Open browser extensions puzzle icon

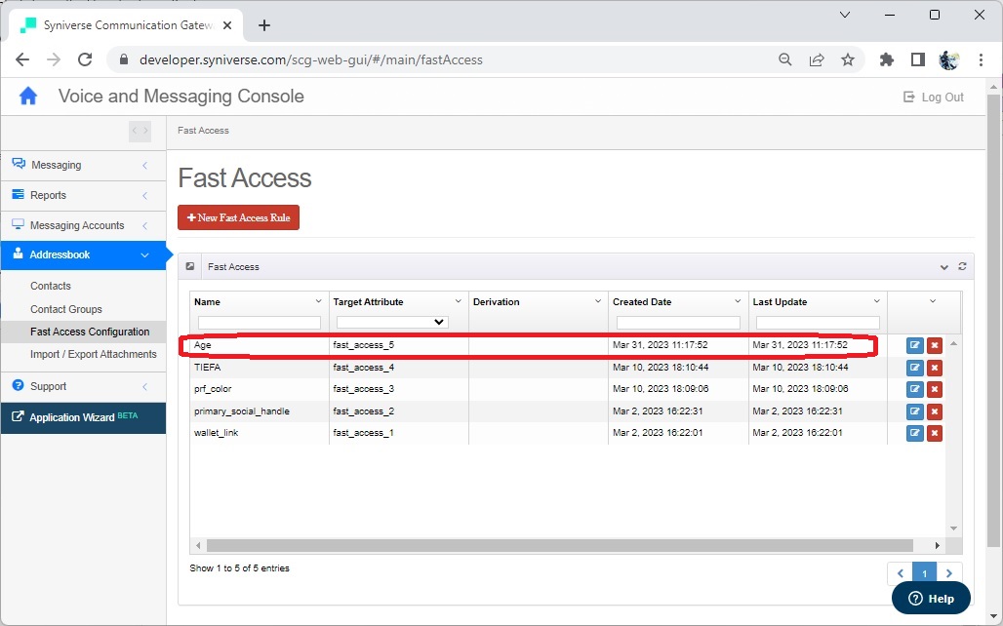coord(887,59)
